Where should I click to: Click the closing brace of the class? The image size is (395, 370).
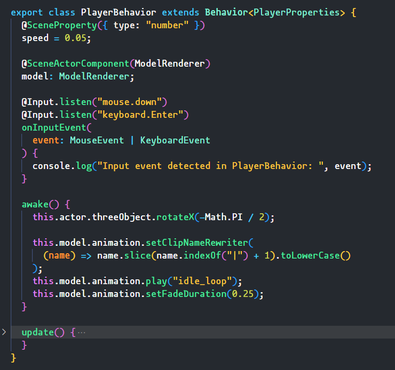tap(13, 358)
